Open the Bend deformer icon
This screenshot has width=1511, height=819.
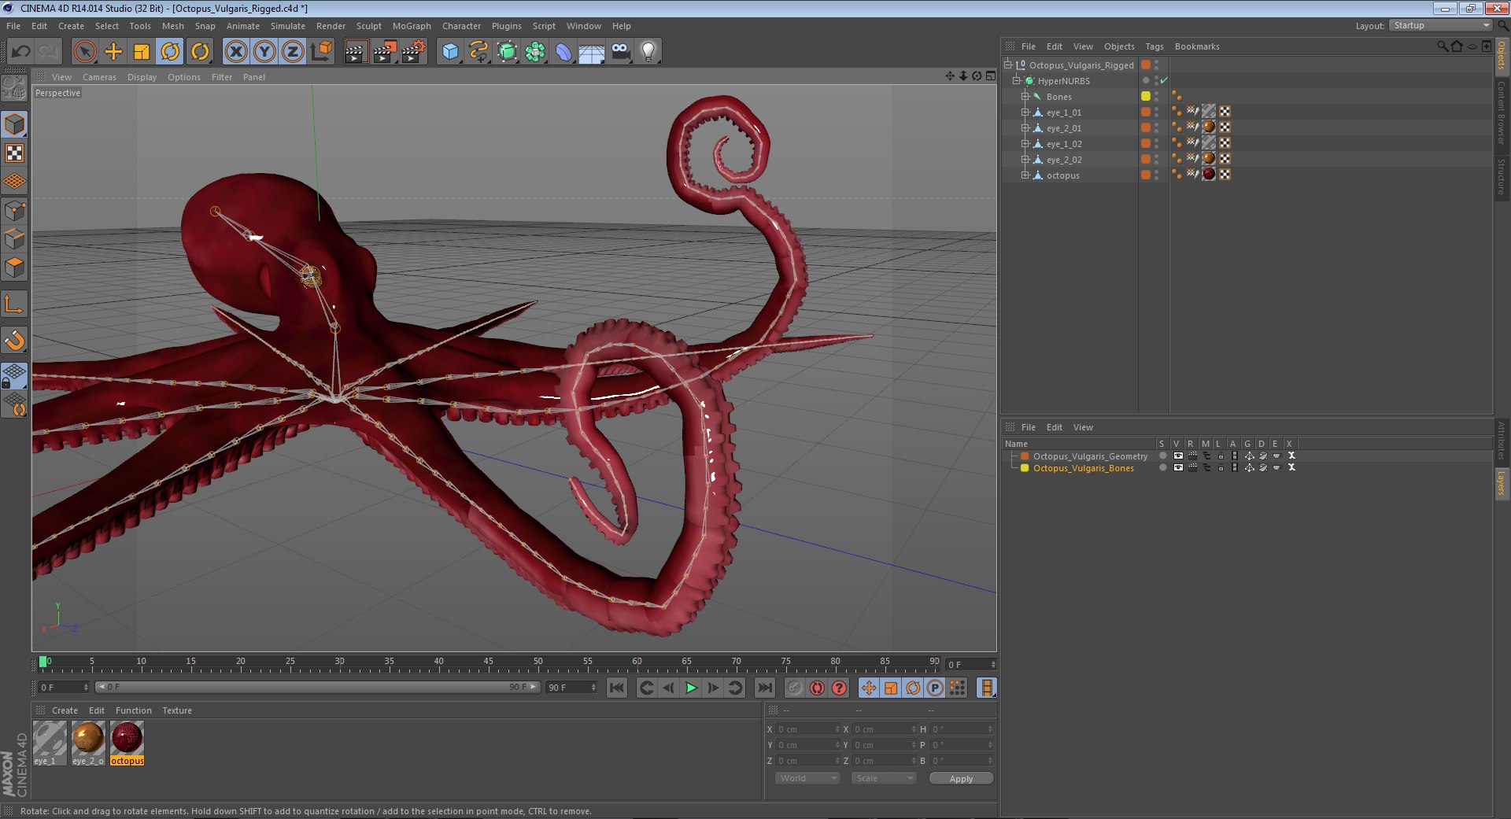pos(563,52)
